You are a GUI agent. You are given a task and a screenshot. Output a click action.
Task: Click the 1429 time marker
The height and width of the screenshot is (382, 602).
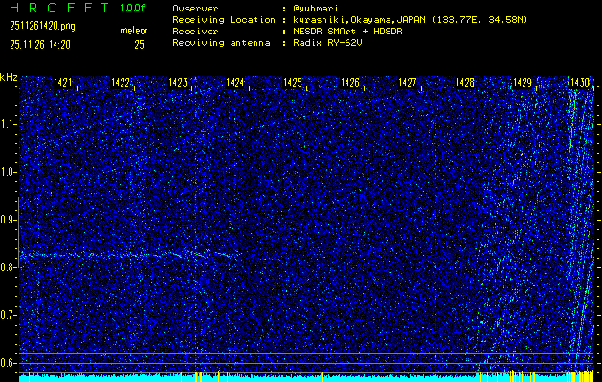(523, 83)
